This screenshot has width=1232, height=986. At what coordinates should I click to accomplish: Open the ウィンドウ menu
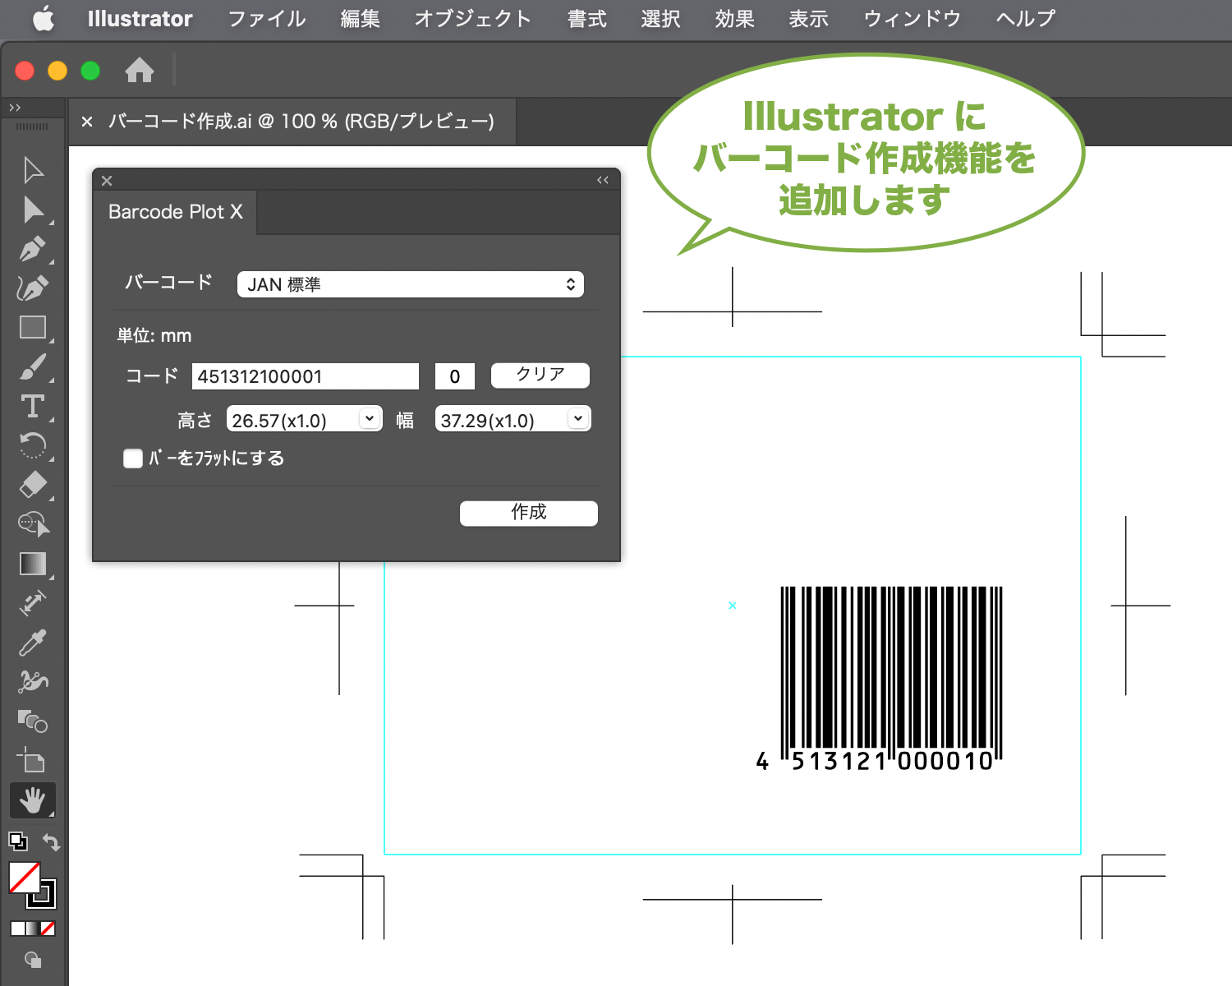click(913, 18)
